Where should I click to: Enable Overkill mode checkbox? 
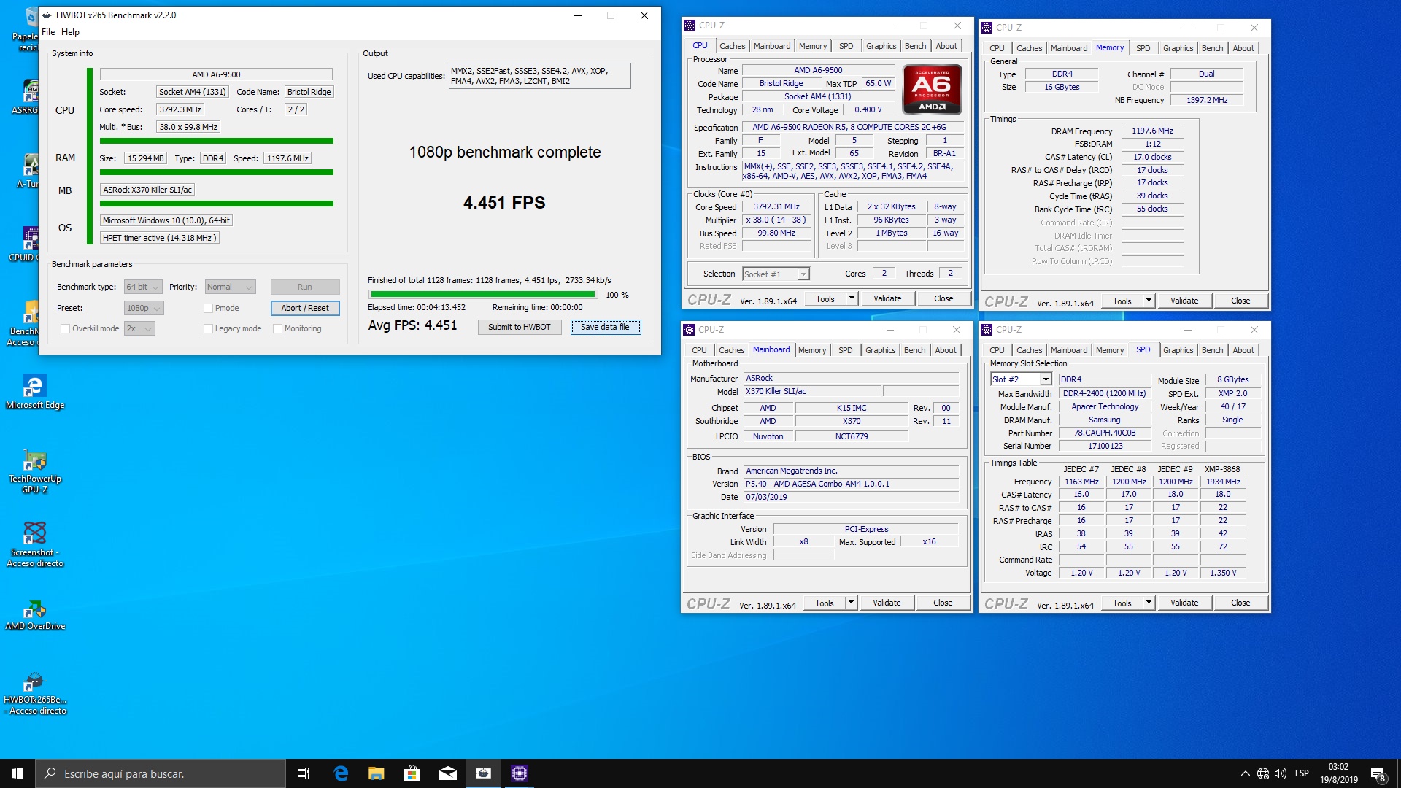65,328
